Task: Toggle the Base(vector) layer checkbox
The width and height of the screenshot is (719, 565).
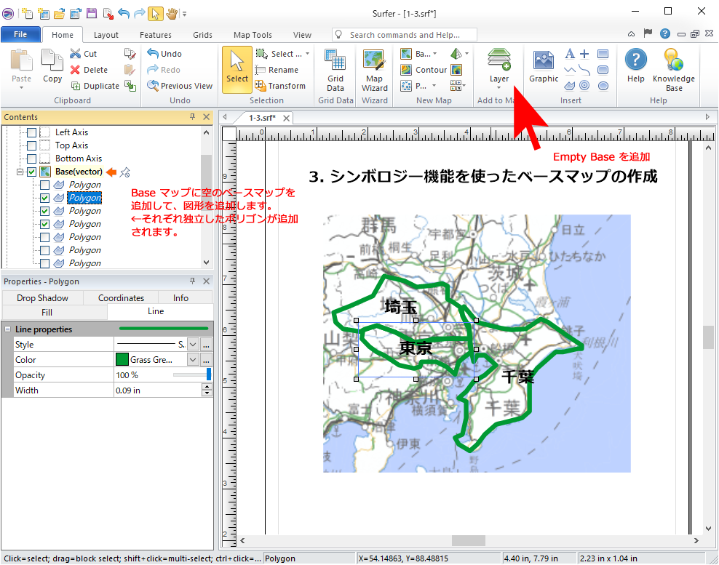Action: tap(31, 172)
